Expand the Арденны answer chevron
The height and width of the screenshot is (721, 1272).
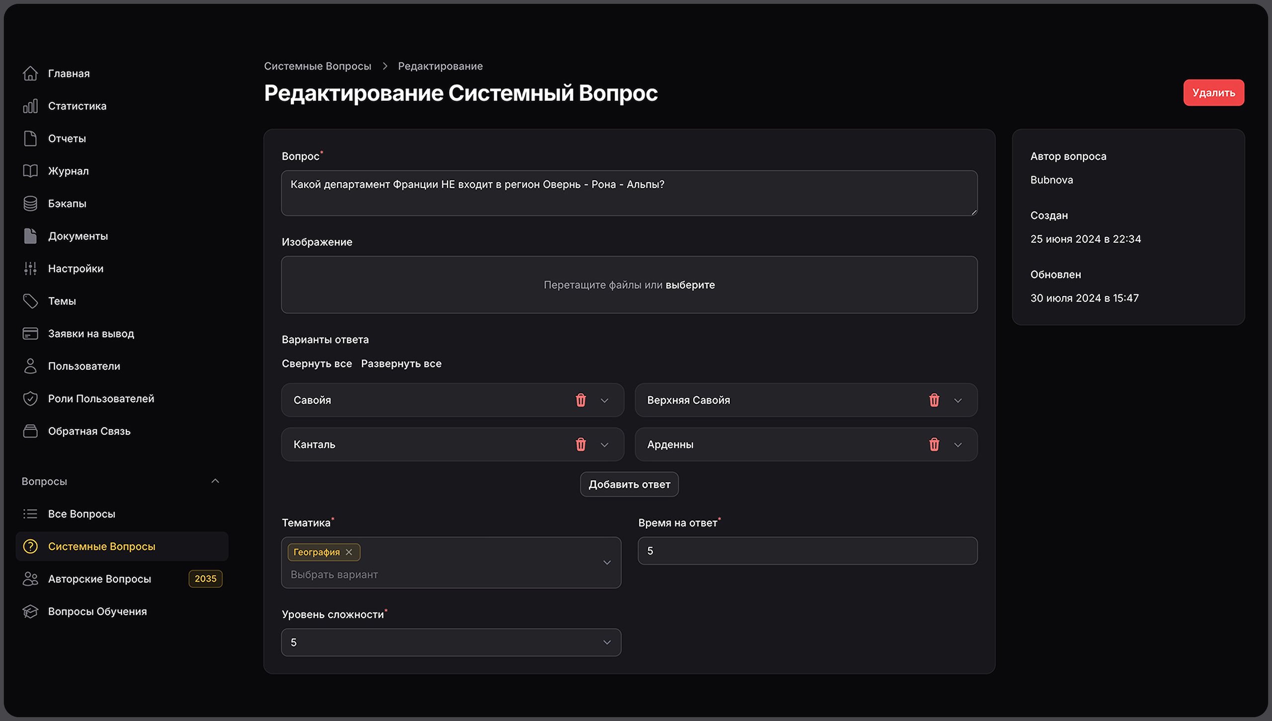click(957, 445)
